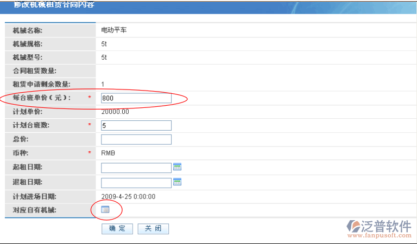The image size is (417, 244).
Task: Select the 计划台班数 input showing 5
Action: click(x=136, y=126)
